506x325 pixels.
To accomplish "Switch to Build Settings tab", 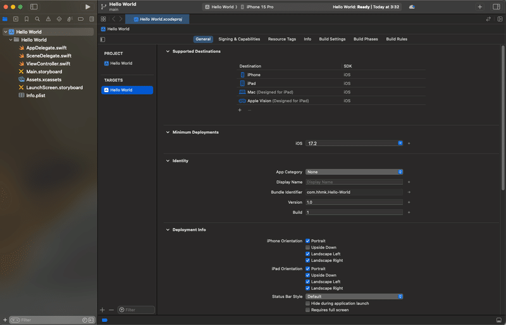I will point(332,39).
